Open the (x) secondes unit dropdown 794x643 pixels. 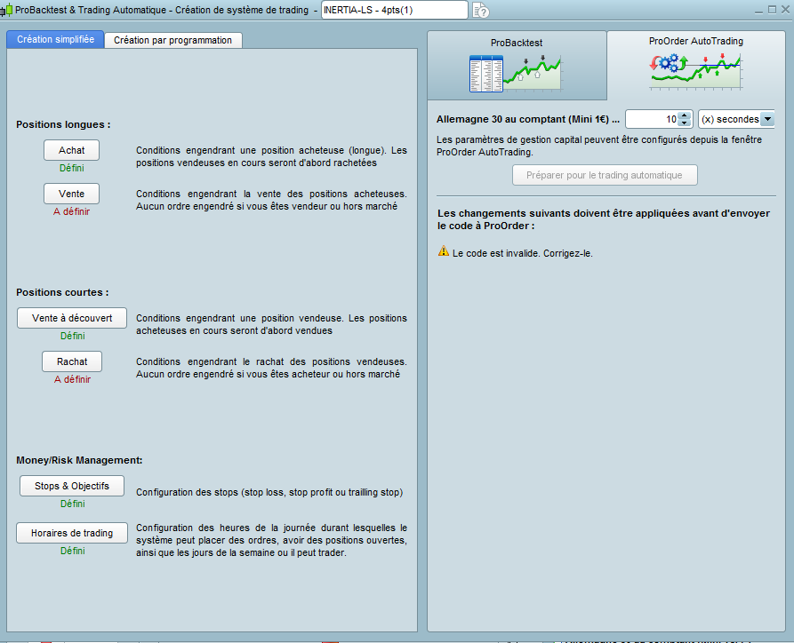[x=736, y=119]
